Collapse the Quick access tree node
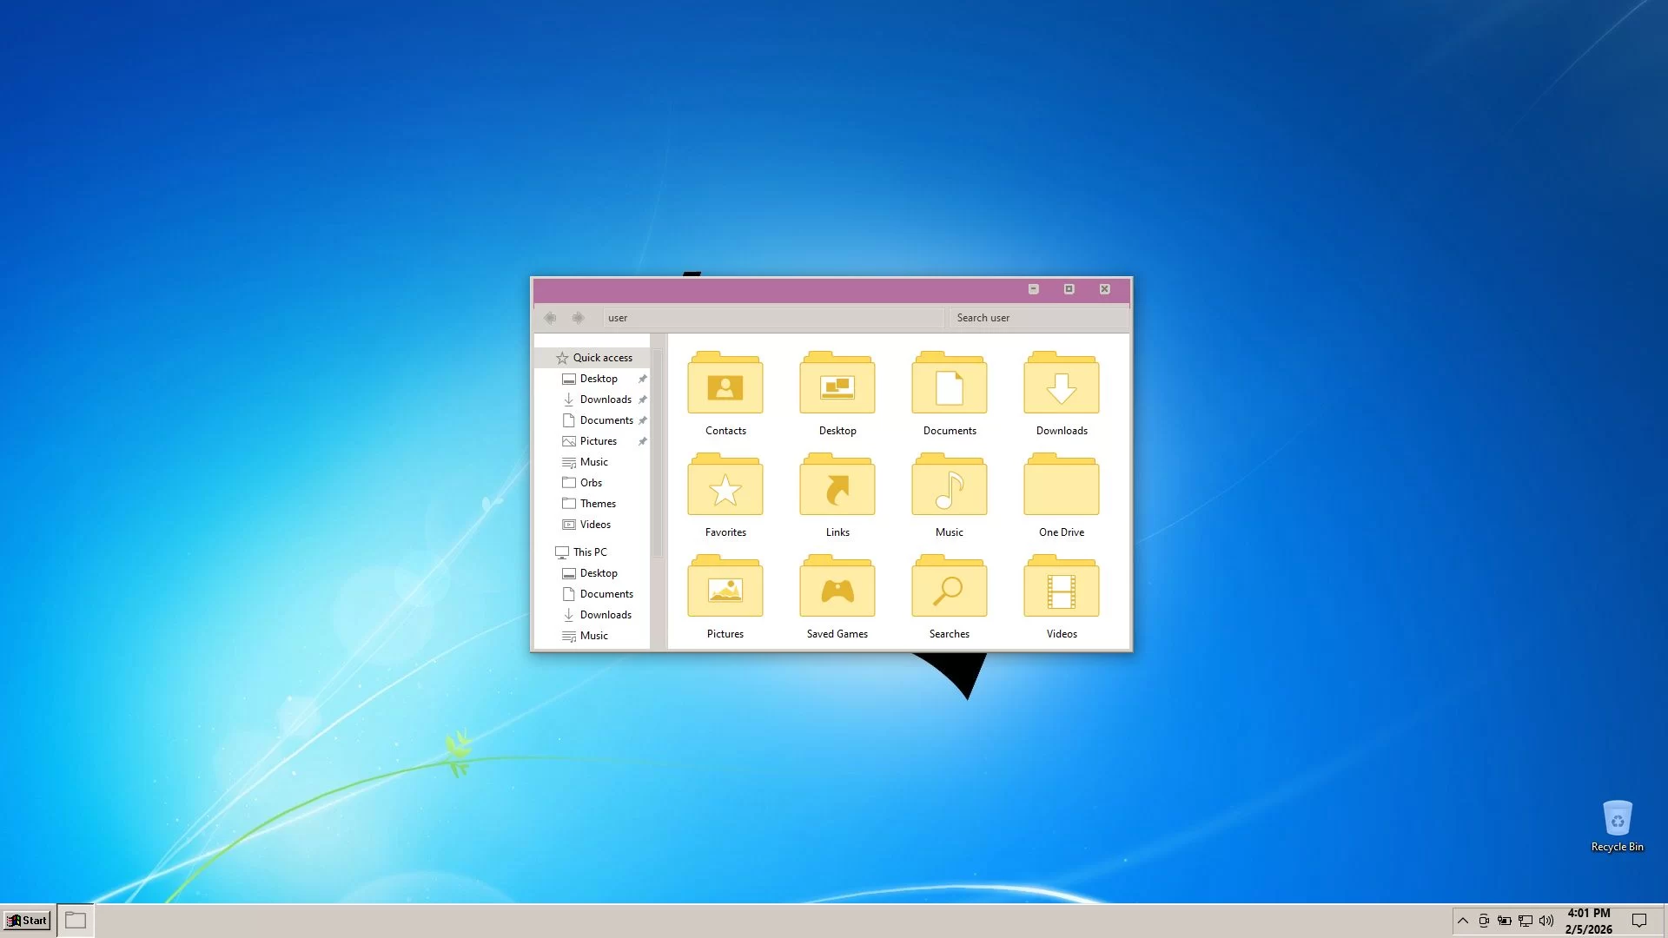 pos(547,358)
